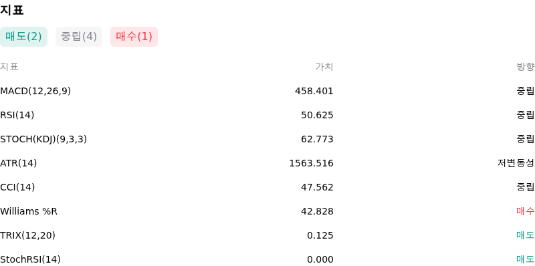Select the 매도(2) sell badge
This screenshot has height=266, width=535.
point(23,37)
